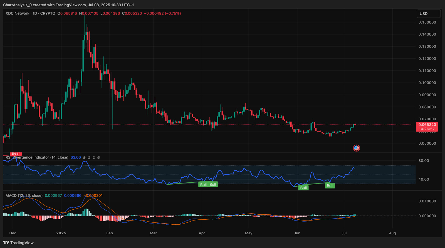Image resolution: width=445 pixels, height=248 pixels.
Task: Click the XDC Network symbol name
Action: [x=18, y=13]
